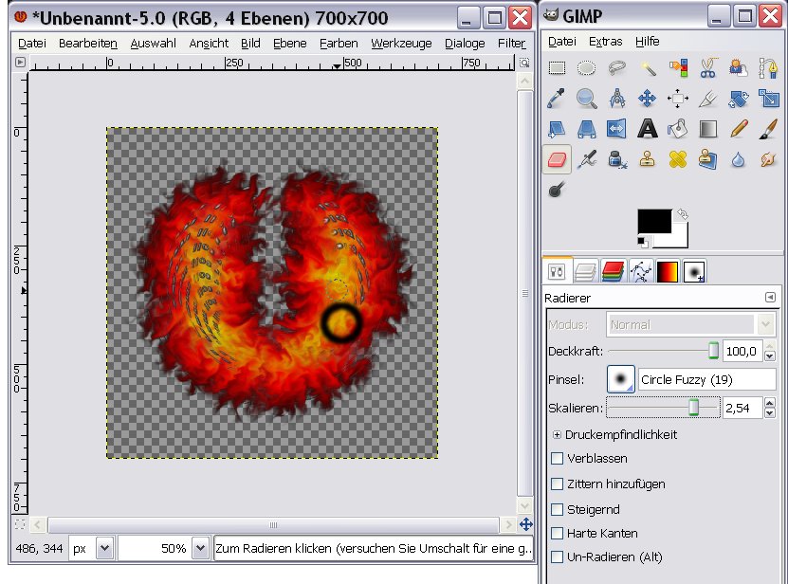Switch to the Layers dock tab
The image size is (788, 584).
pyautogui.click(x=585, y=272)
